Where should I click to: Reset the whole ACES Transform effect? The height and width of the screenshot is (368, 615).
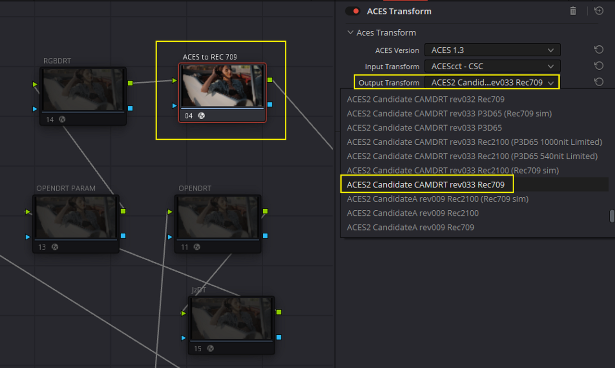pyautogui.click(x=599, y=11)
